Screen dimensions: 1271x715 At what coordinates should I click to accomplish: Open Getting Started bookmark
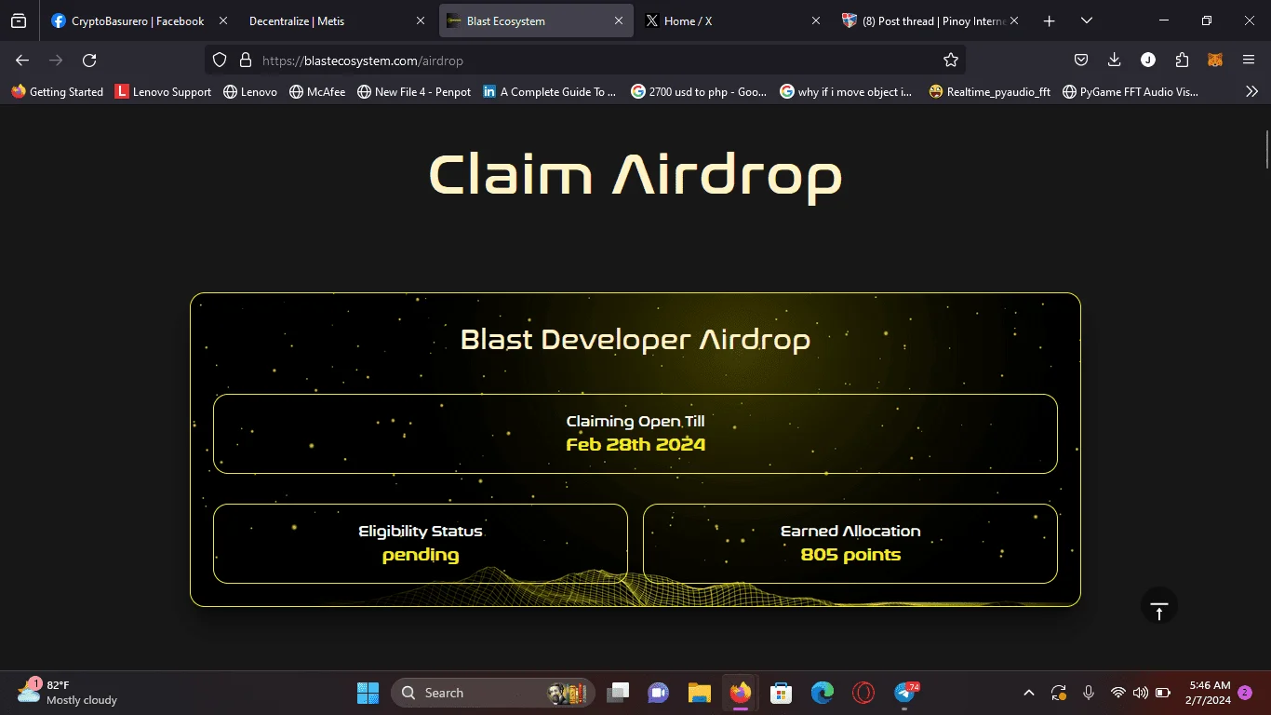click(x=57, y=91)
